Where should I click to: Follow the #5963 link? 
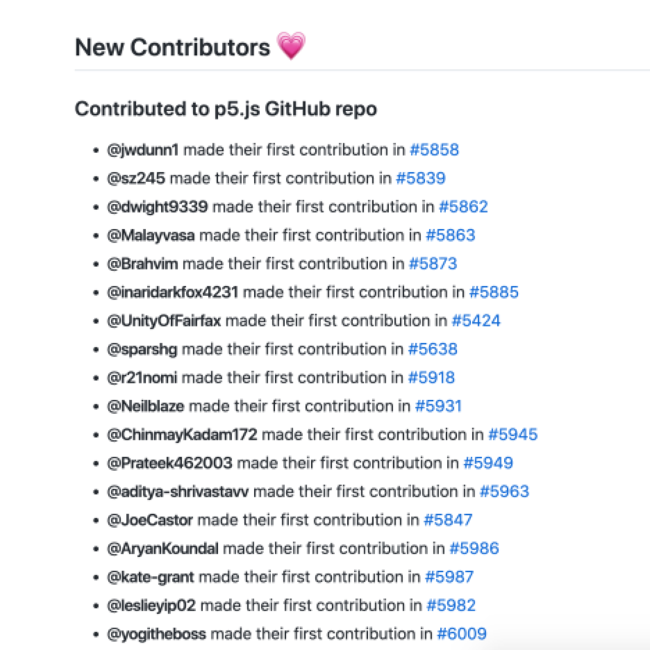click(x=504, y=492)
